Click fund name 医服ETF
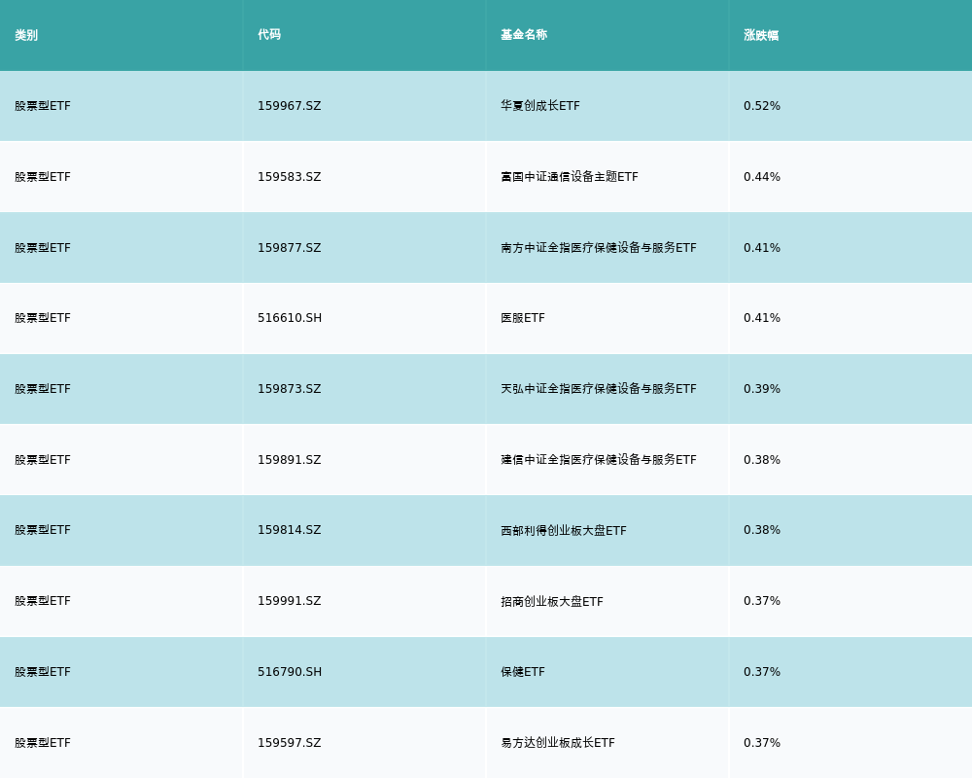 (523, 318)
